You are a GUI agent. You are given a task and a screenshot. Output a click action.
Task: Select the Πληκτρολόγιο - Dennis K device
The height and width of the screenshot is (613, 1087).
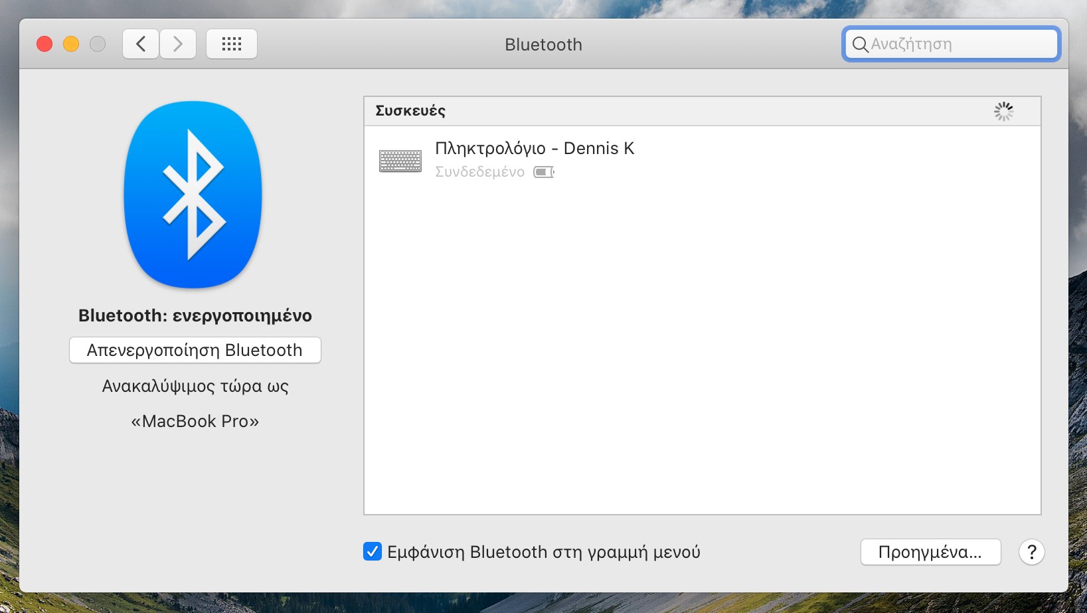click(x=703, y=159)
